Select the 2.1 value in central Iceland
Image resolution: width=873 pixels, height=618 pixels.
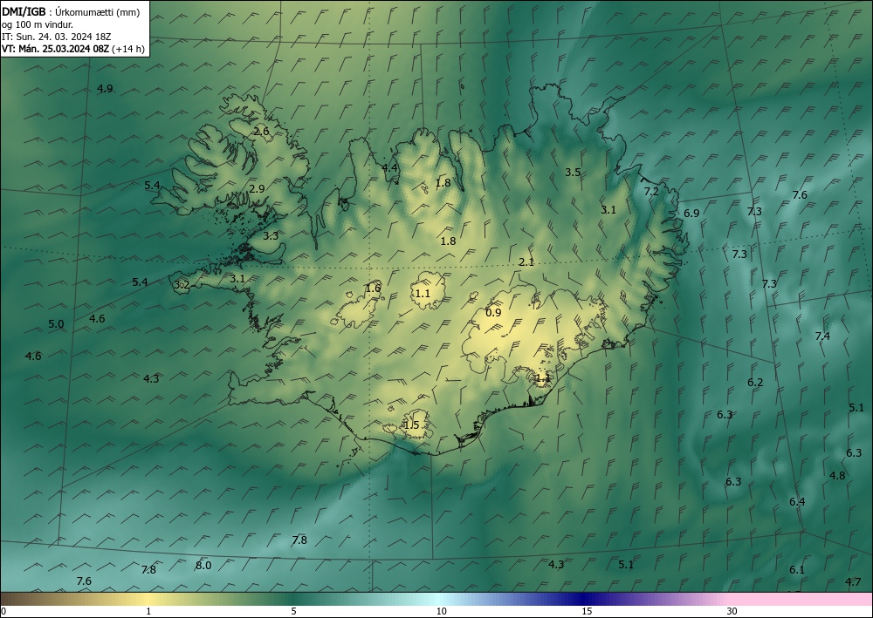pos(526,262)
